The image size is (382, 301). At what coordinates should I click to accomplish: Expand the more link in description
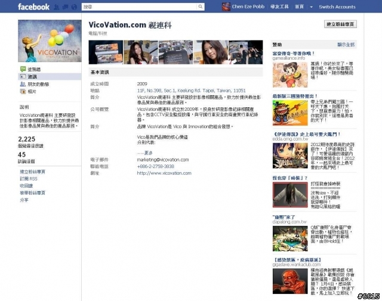click(x=149, y=153)
